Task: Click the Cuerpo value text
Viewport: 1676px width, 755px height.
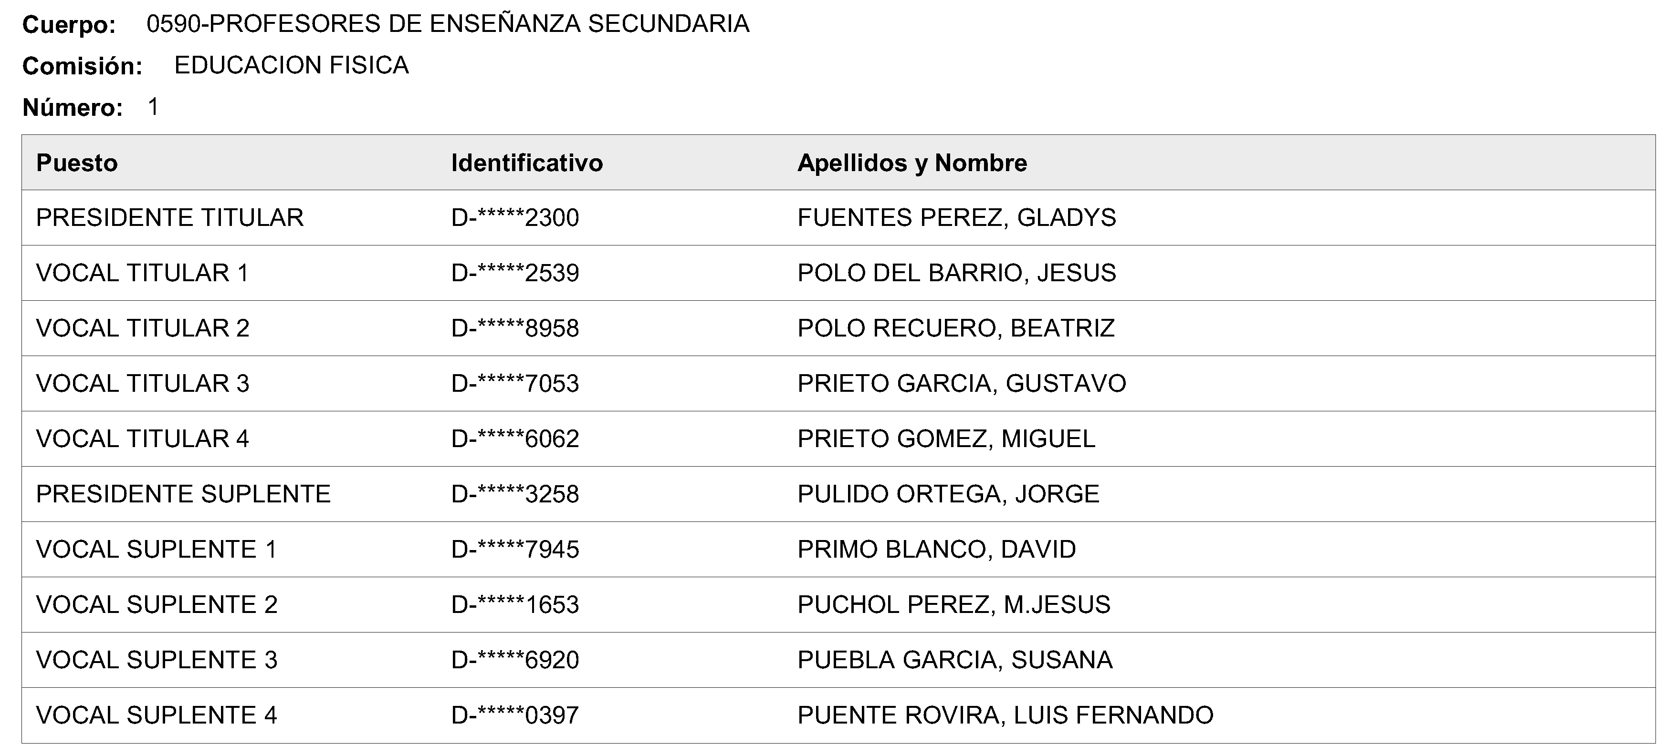Action: [447, 24]
